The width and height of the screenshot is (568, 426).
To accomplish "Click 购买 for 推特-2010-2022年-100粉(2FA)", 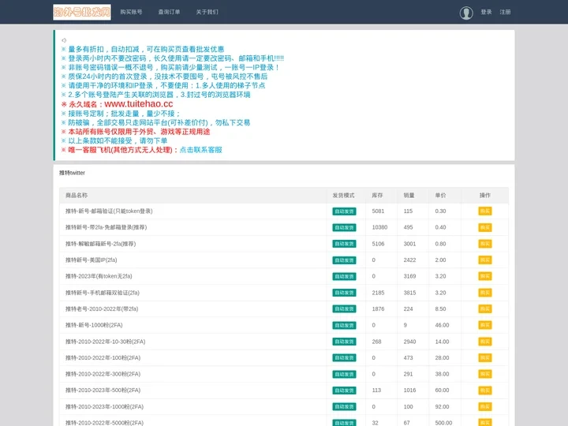I will point(484,358).
